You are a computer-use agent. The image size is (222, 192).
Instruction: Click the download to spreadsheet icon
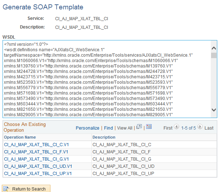coord(149,127)
